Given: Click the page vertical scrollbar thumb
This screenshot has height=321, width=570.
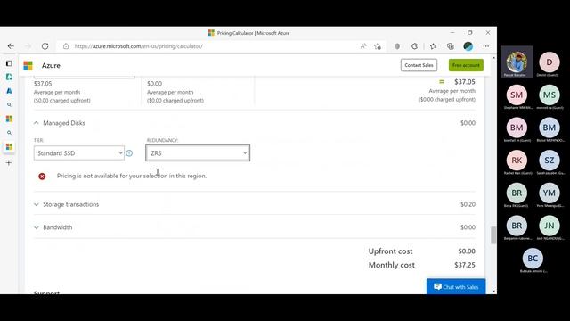Looking at the screenshot, I should tap(493, 235).
